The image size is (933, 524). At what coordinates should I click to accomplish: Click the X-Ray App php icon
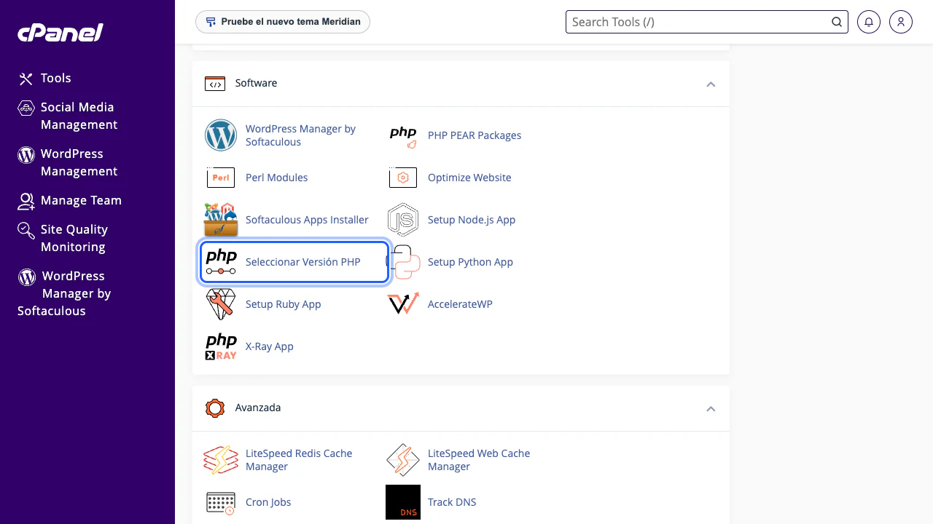coord(221,346)
